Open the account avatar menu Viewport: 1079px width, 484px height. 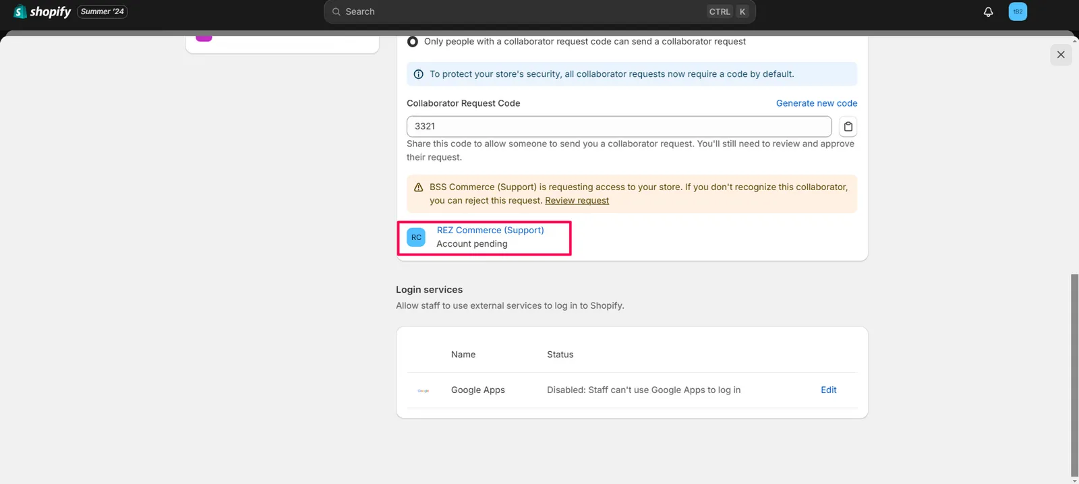(1018, 11)
